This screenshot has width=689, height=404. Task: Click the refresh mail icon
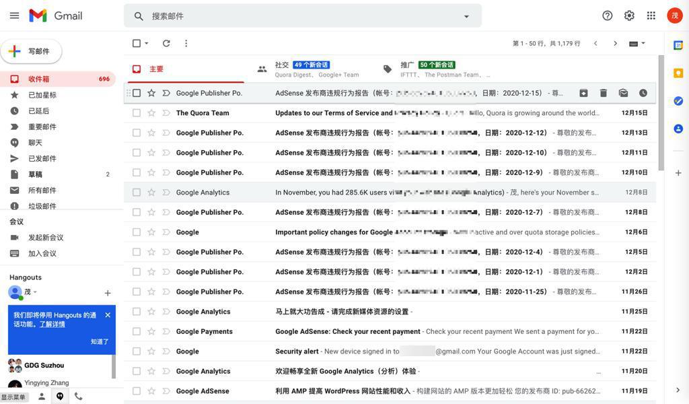(166, 43)
